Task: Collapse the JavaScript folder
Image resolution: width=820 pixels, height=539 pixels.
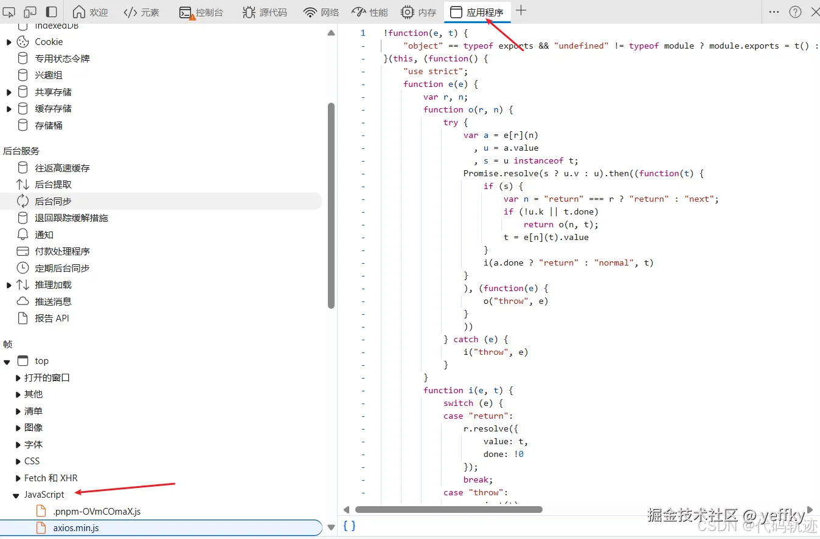Action: (x=17, y=495)
